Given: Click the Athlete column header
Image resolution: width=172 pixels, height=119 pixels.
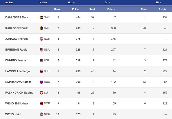Looking at the screenshot, I should [9, 3].
